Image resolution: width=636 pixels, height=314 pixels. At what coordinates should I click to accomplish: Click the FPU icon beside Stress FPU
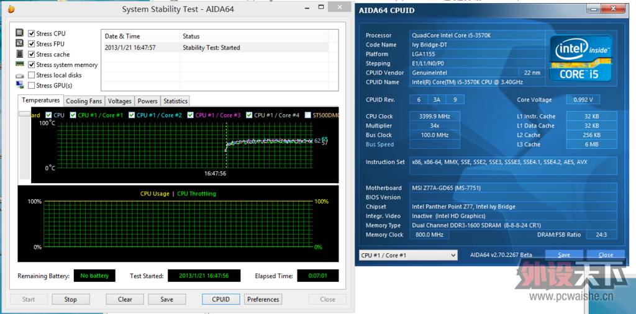[19, 43]
